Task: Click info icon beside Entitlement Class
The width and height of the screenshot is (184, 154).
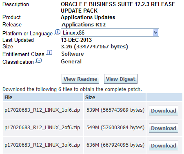Action: [x=49, y=52]
